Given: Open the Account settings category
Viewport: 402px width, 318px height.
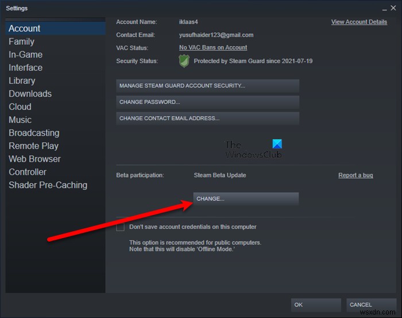Looking at the screenshot, I should 55,28.
